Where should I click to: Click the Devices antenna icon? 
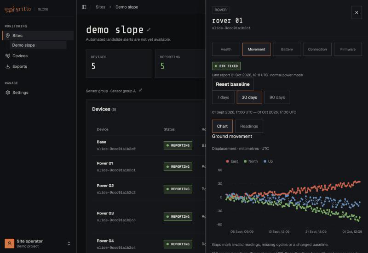tap(8, 55)
